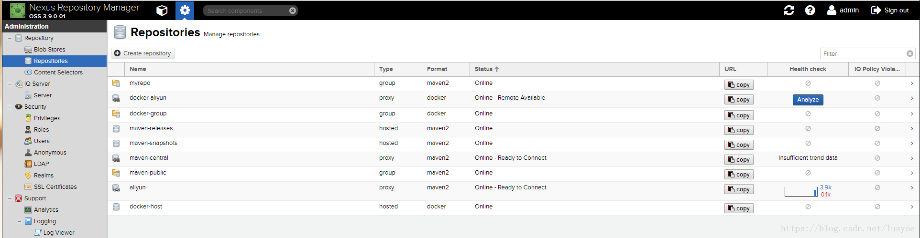Open the admin user account
Image resolution: width=920 pixels, height=238 pixels.
click(843, 10)
